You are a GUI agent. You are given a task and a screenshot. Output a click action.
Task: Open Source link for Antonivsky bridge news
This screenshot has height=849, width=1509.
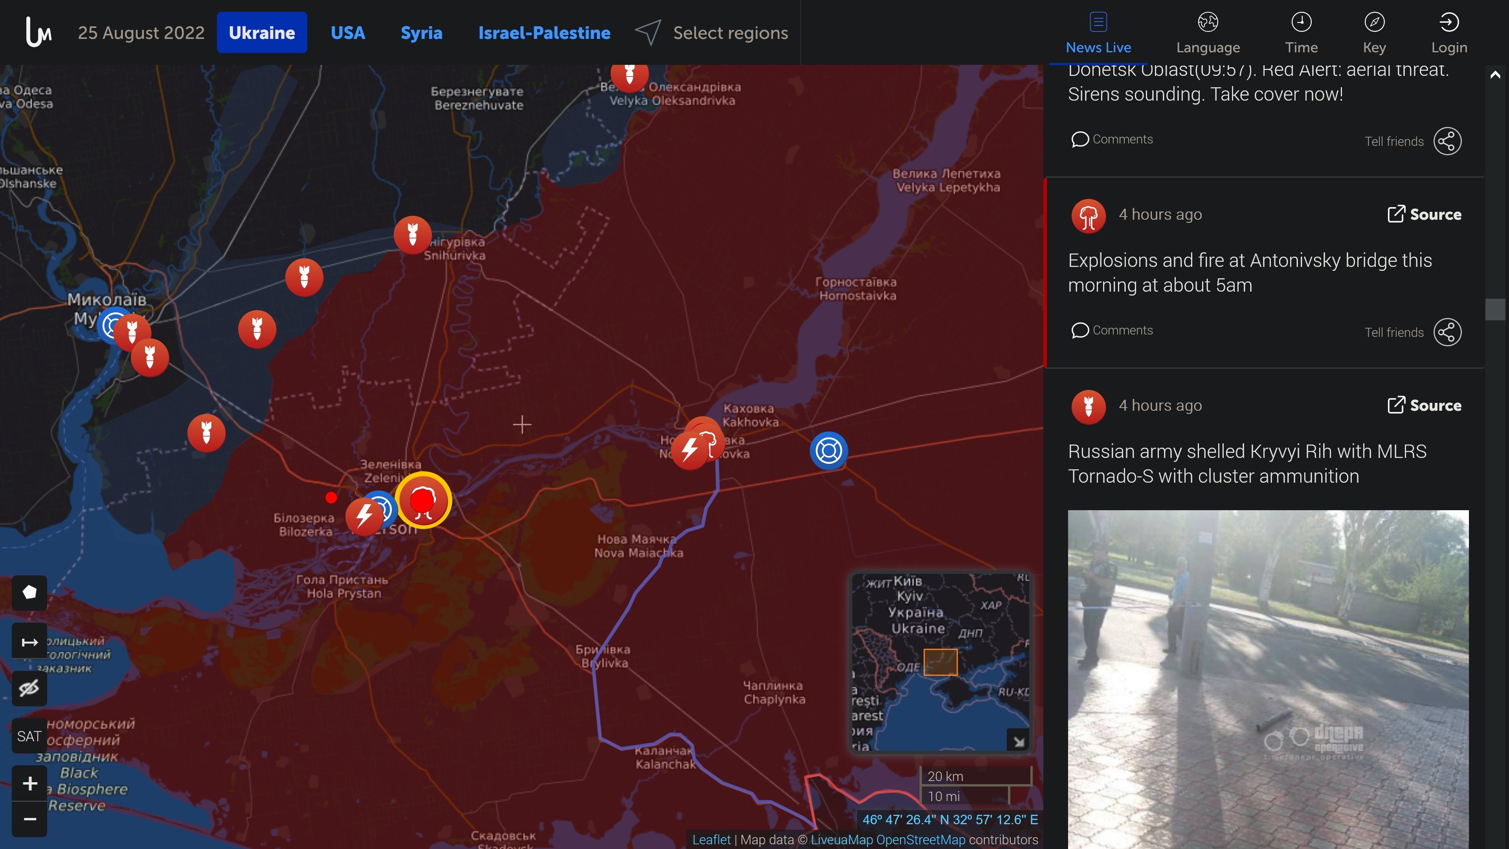click(1424, 214)
